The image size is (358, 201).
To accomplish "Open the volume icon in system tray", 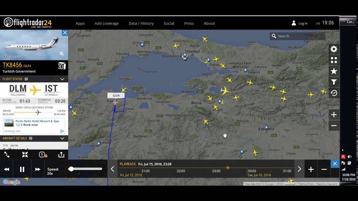I will 349,157.
